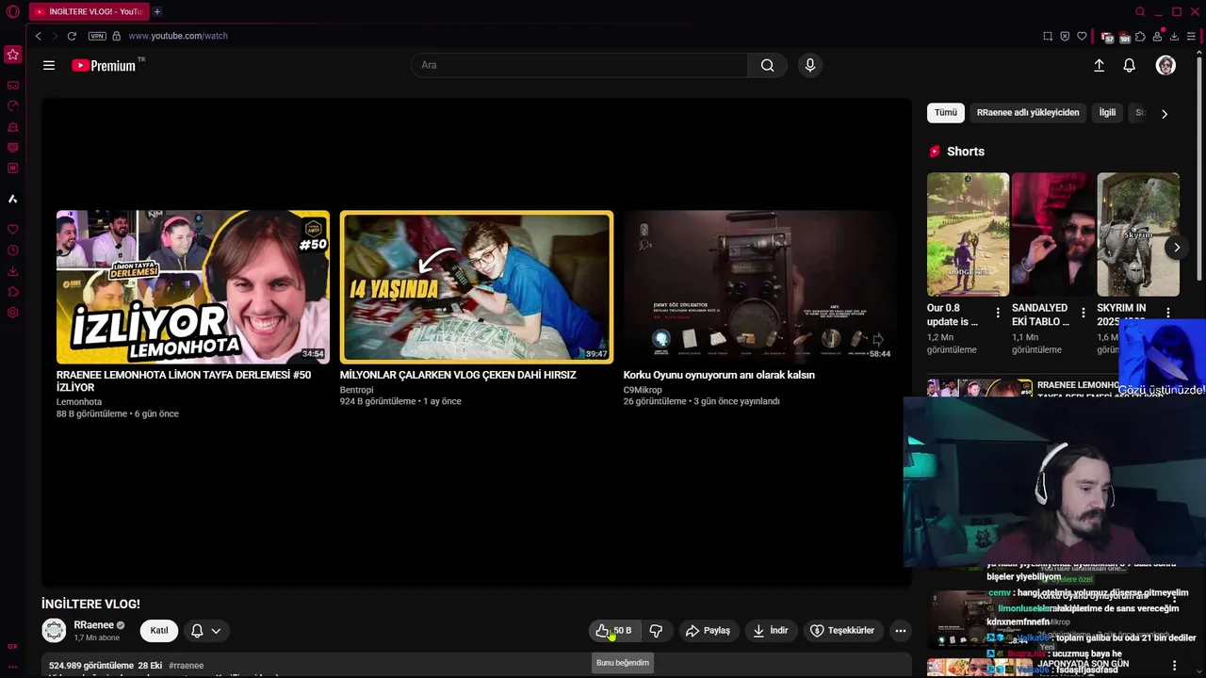Start voice search with microphone
The width and height of the screenshot is (1206, 678).
809,65
